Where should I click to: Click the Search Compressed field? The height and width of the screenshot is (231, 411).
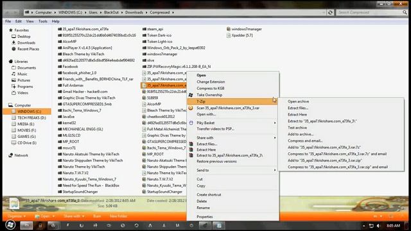coord(369,12)
